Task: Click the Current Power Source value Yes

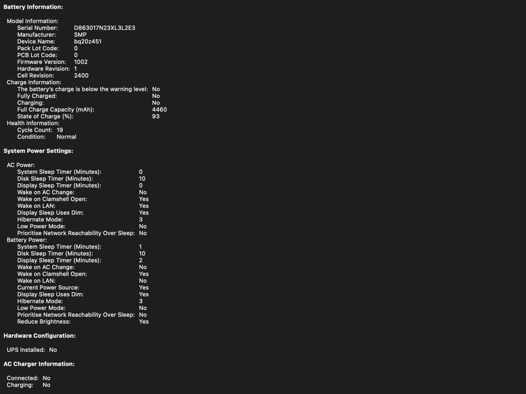Action: point(144,287)
